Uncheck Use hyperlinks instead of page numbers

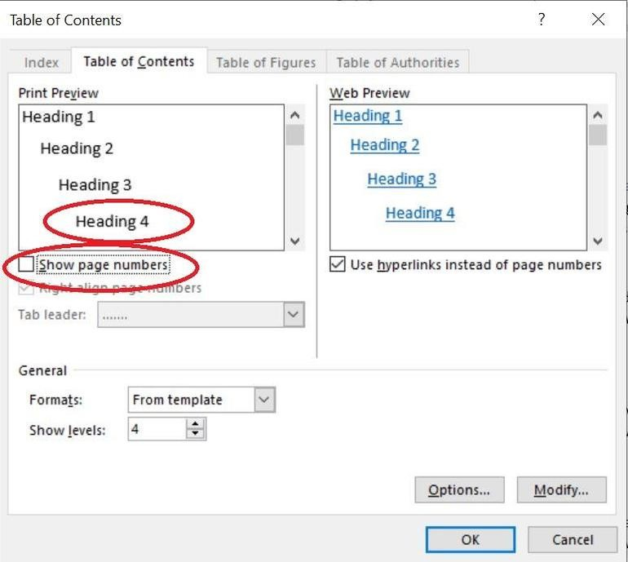click(338, 265)
